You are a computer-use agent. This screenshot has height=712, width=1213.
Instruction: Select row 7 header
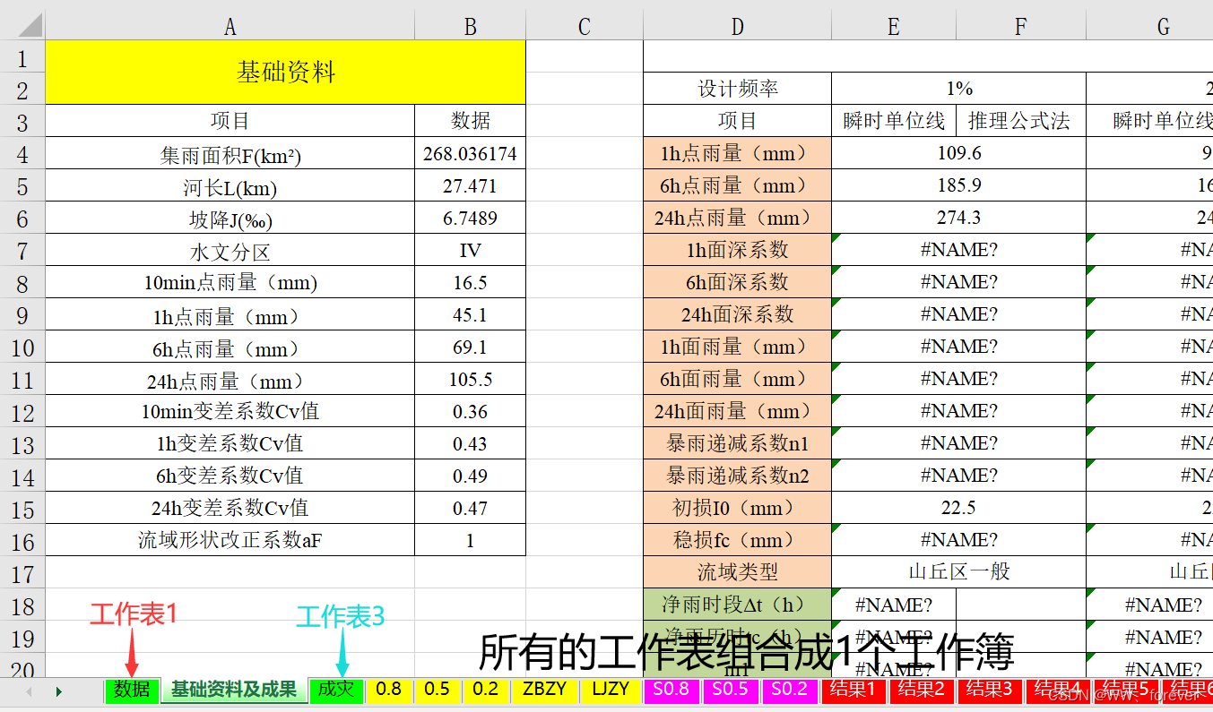(x=22, y=251)
